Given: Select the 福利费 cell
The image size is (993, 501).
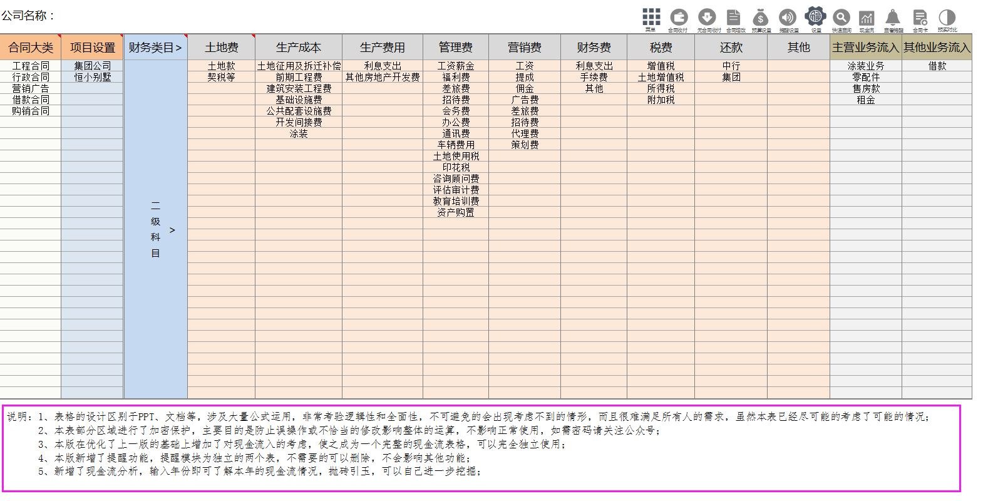Looking at the screenshot, I should (456, 77).
